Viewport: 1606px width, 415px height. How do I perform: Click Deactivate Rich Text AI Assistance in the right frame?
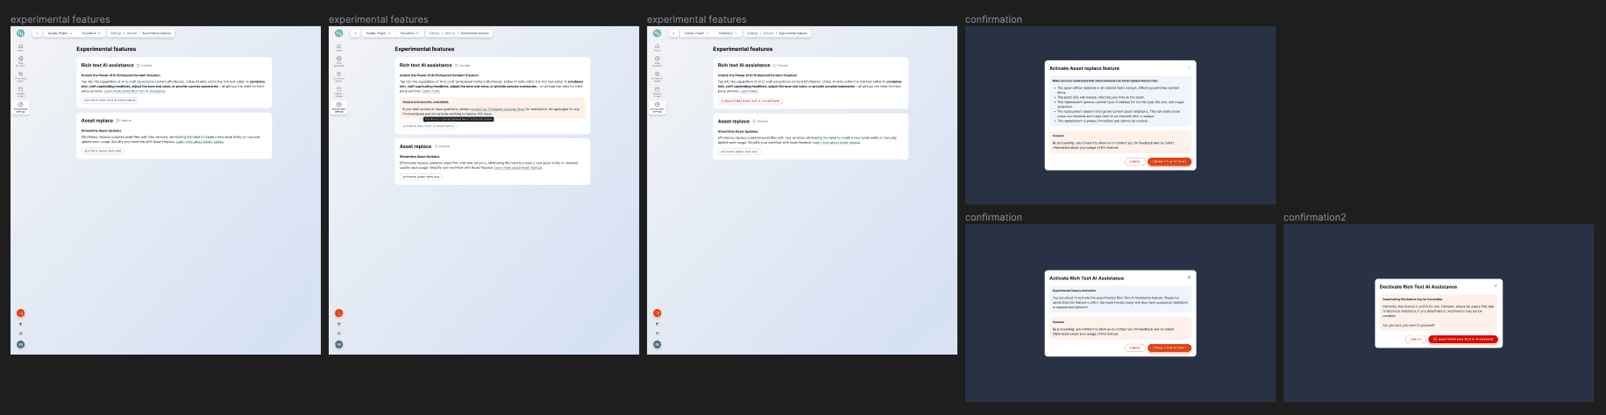(x=750, y=101)
